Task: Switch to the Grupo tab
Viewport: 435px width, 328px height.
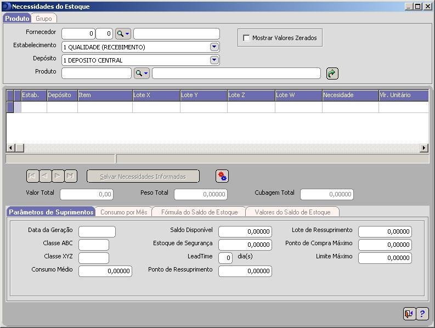Action: click(44, 19)
